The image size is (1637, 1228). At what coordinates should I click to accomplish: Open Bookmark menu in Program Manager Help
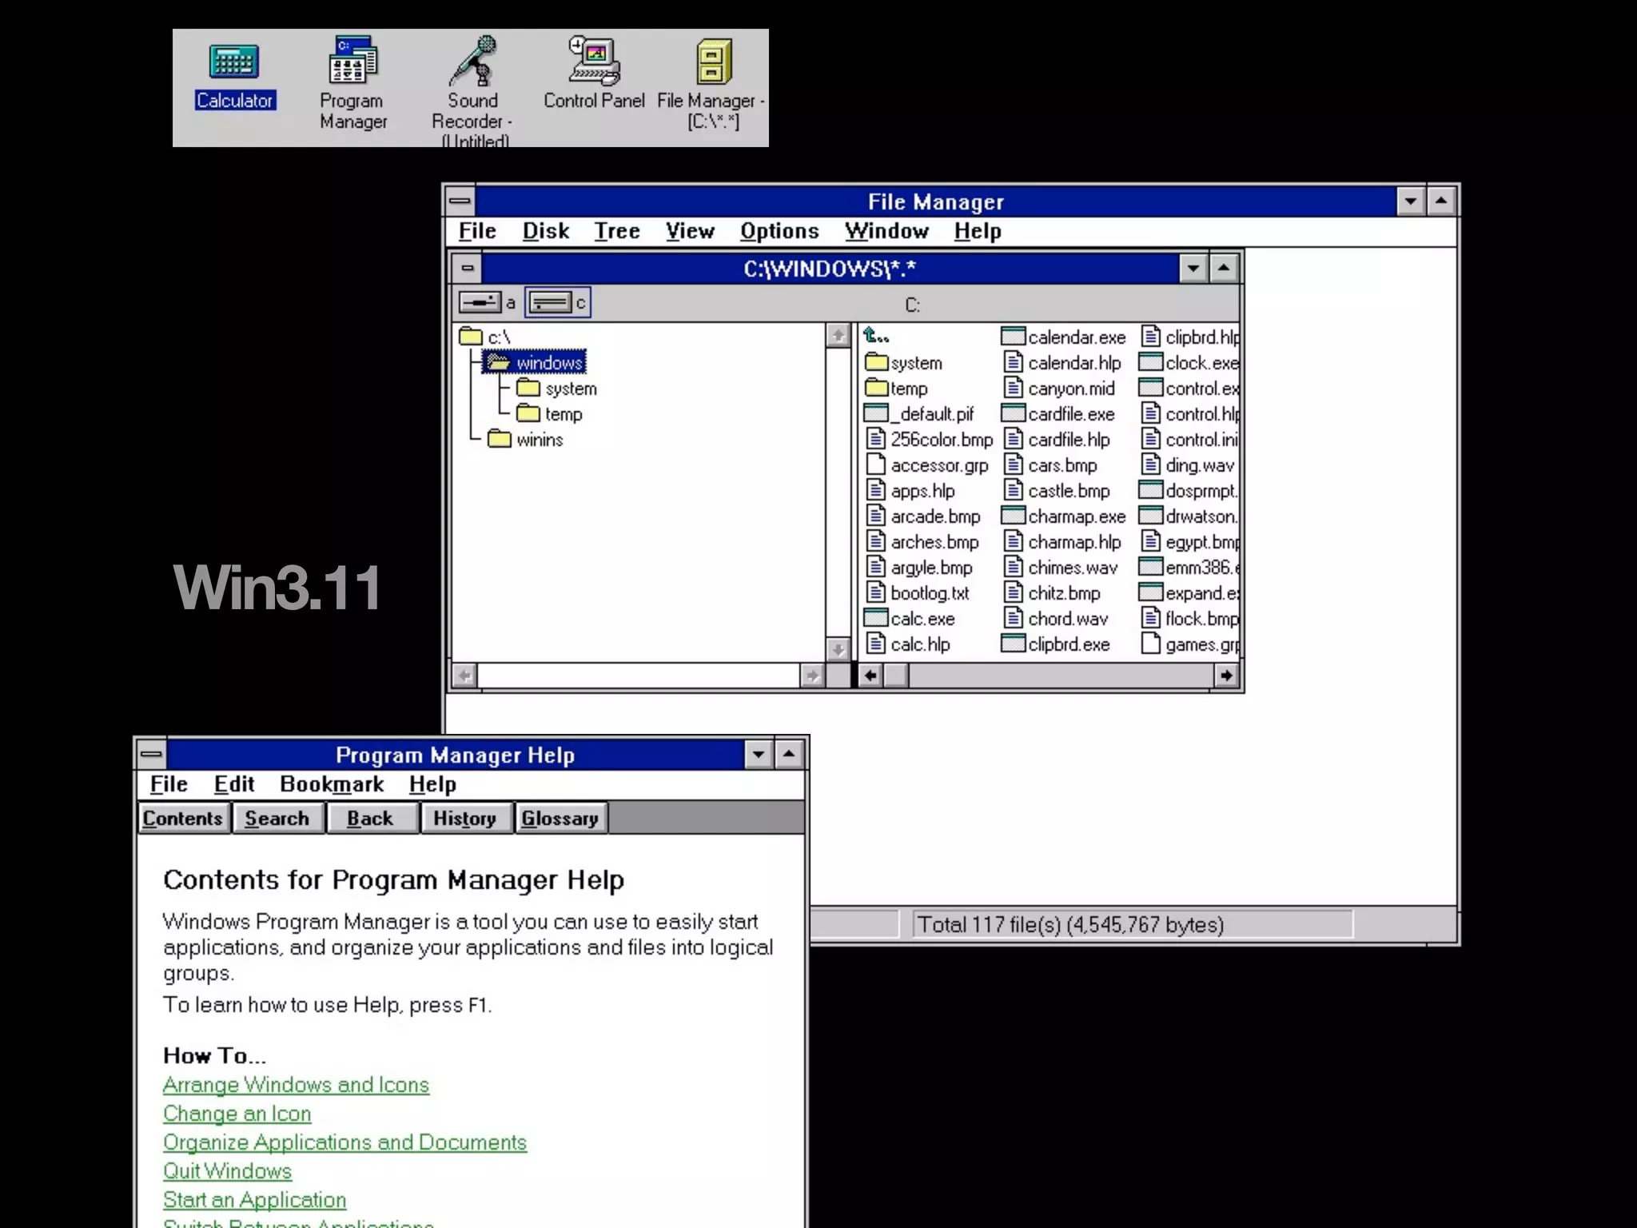[332, 784]
